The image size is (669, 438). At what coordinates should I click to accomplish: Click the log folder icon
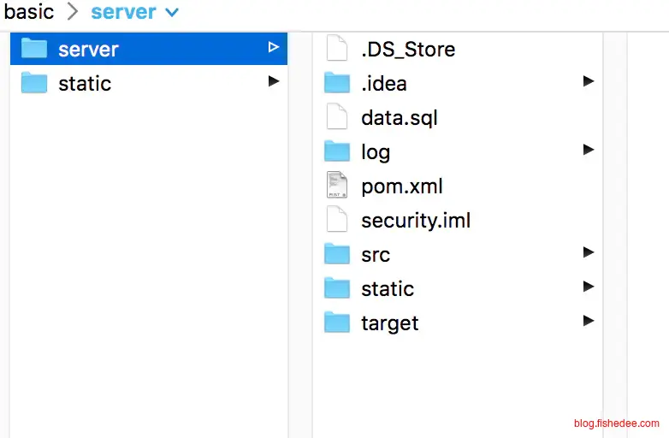point(337,151)
